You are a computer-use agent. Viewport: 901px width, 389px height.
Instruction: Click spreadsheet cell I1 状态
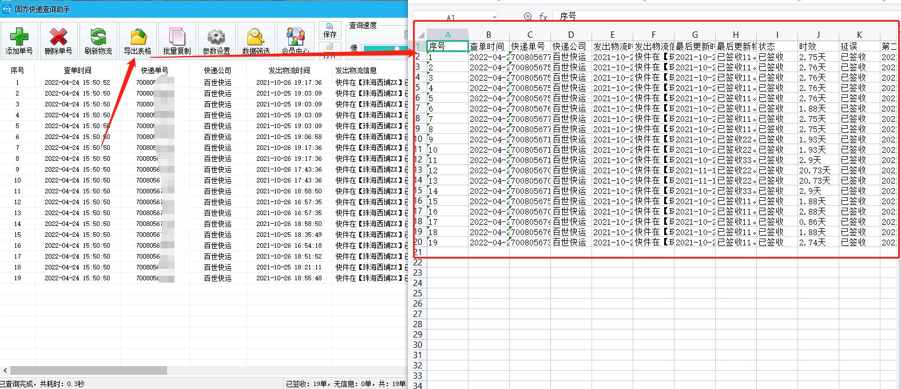point(777,46)
